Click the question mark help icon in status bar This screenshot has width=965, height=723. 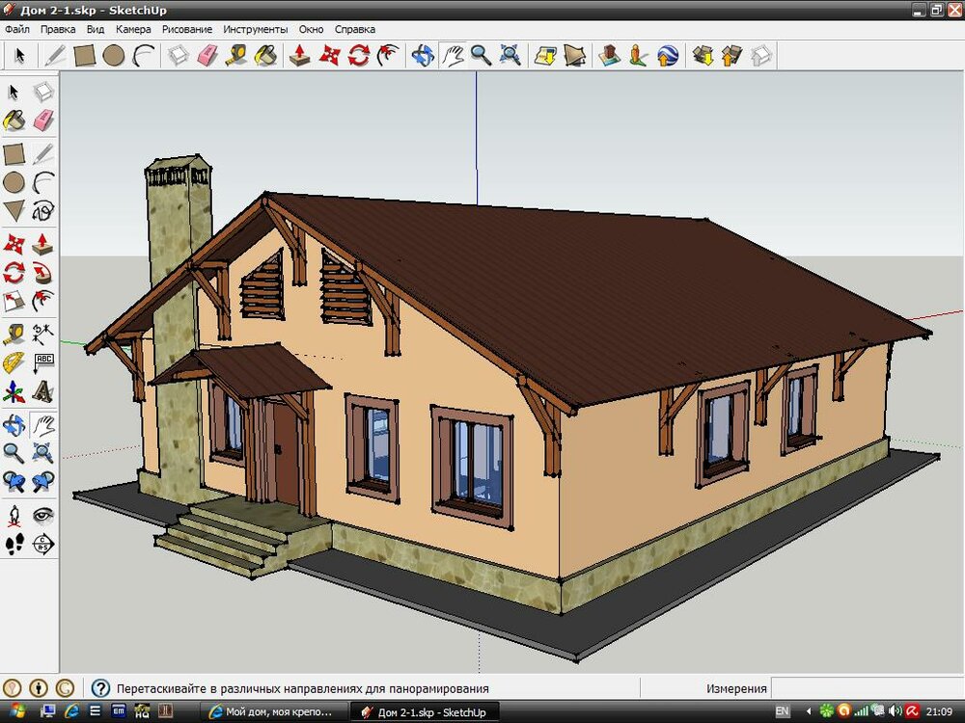coord(100,688)
